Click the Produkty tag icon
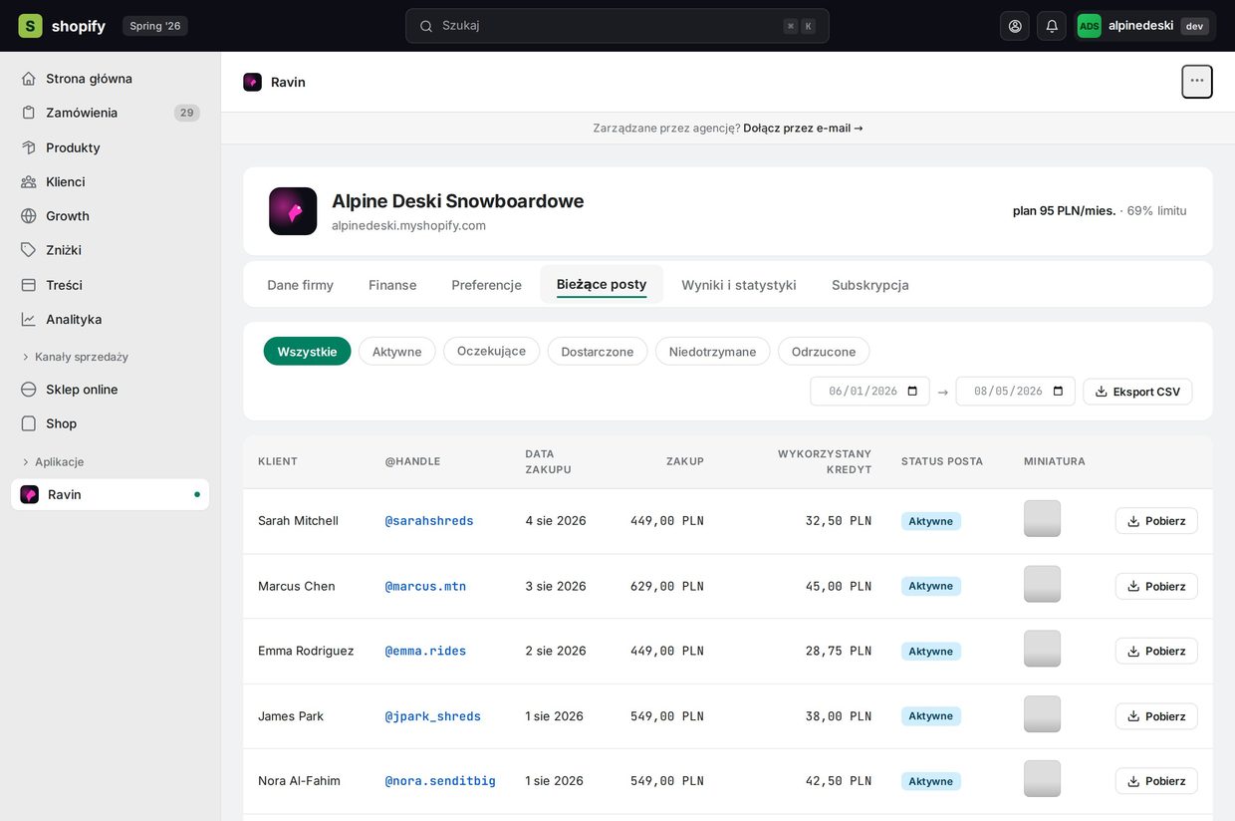1235x821 pixels. point(29,147)
